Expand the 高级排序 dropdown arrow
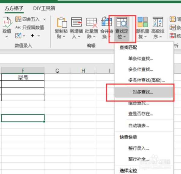181x174 pixels. tap(160, 36)
